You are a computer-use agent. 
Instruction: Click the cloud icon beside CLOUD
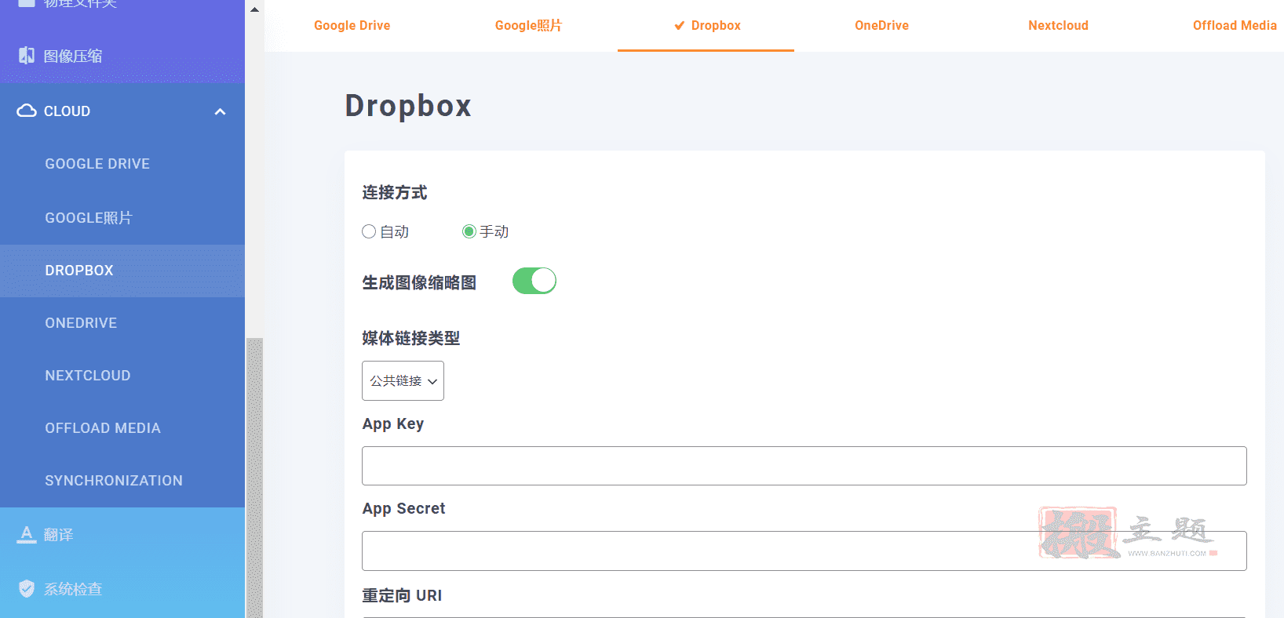[27, 111]
